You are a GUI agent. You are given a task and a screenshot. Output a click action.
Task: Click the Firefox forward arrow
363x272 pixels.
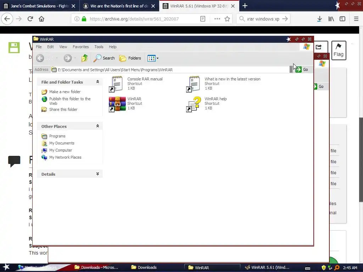19,19
